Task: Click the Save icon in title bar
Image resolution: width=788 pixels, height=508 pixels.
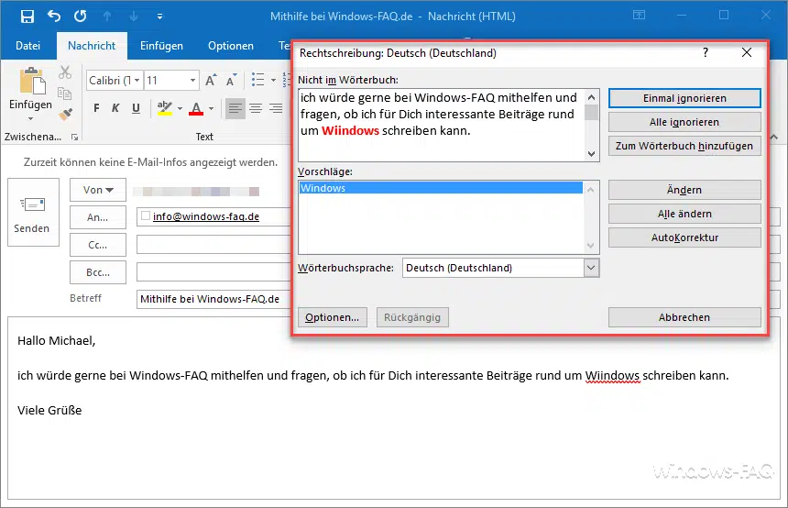Action: (27, 16)
